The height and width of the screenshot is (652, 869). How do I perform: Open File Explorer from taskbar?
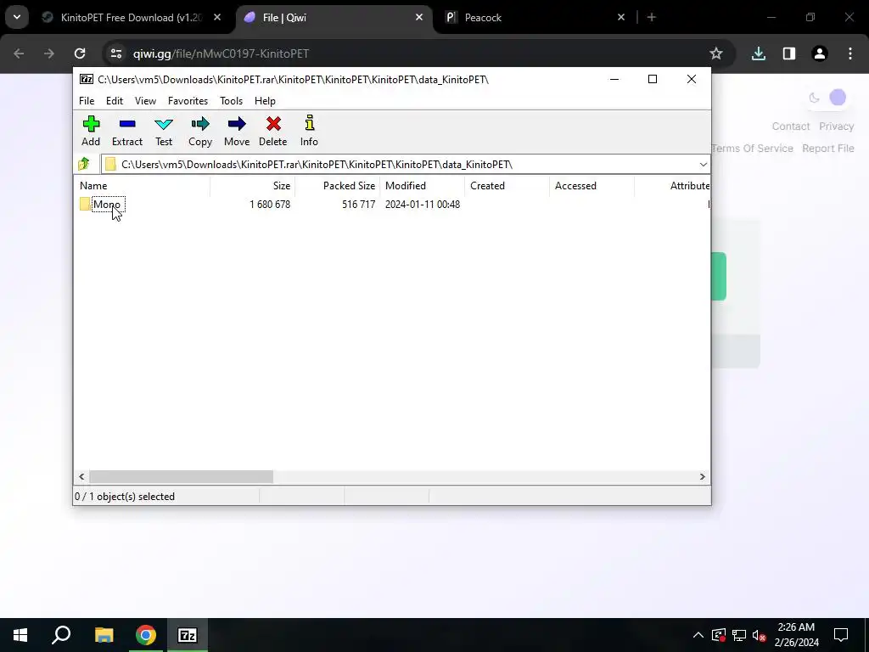[104, 635]
